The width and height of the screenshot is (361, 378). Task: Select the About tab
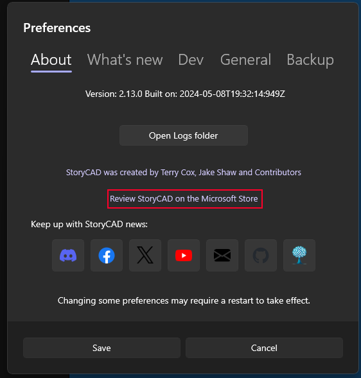pyautogui.click(x=51, y=60)
